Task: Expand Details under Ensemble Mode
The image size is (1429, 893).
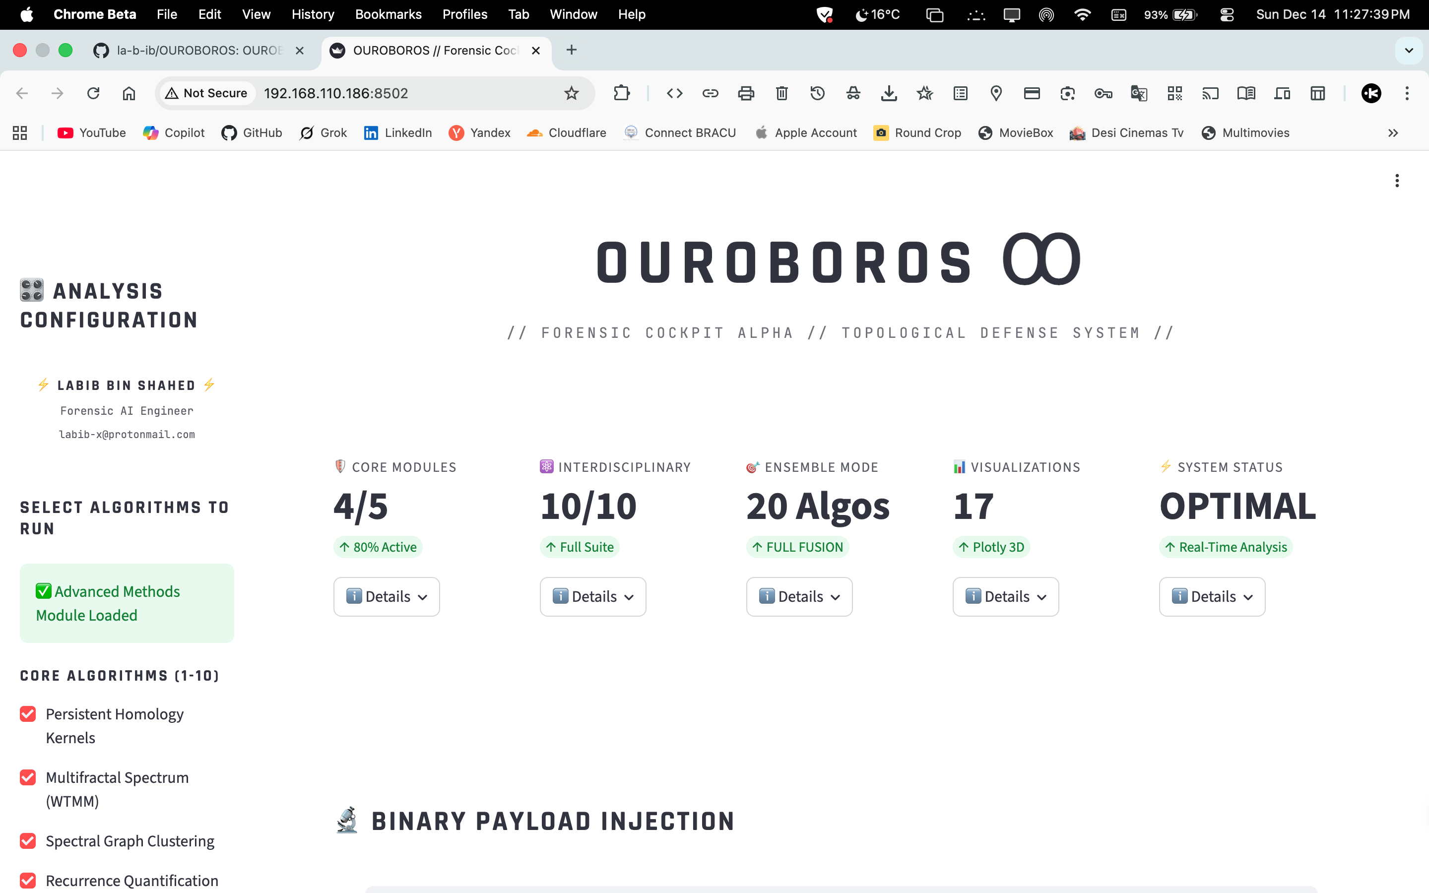Action: coord(799,596)
